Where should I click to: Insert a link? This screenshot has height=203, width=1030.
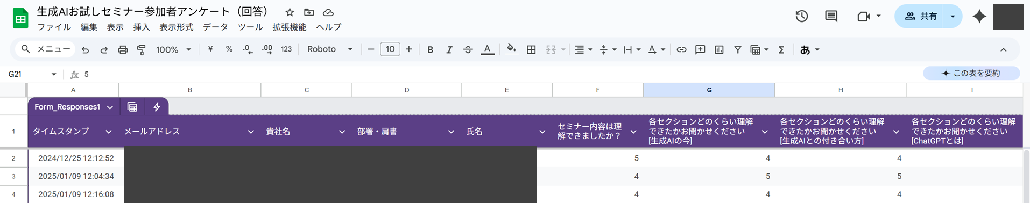click(x=681, y=49)
